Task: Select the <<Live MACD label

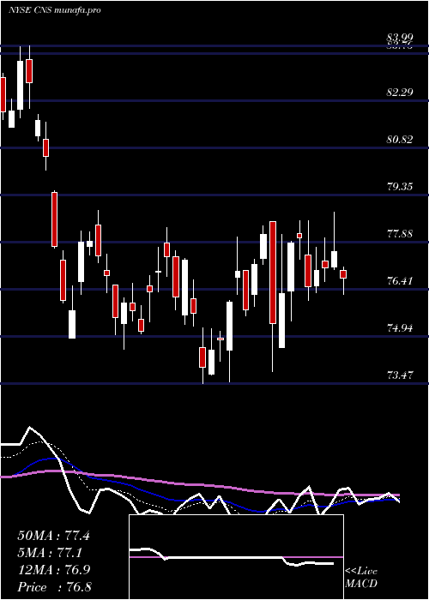Action: [x=361, y=577]
